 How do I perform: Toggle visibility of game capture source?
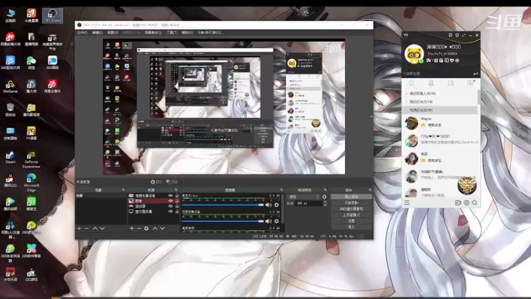coord(171,206)
